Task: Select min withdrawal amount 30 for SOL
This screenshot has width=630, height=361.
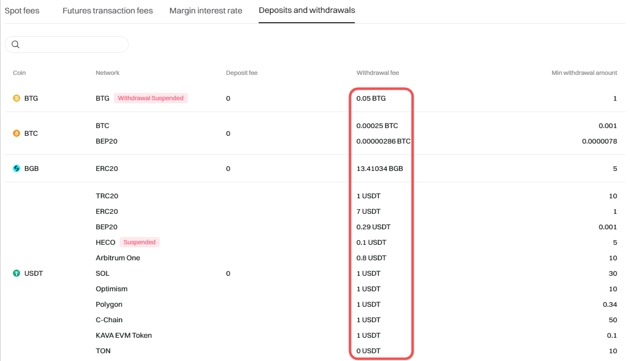Action: (613, 273)
